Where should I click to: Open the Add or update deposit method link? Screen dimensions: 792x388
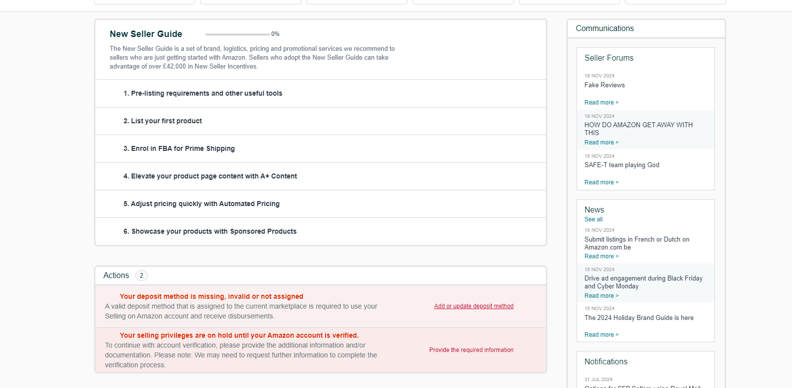click(x=474, y=306)
